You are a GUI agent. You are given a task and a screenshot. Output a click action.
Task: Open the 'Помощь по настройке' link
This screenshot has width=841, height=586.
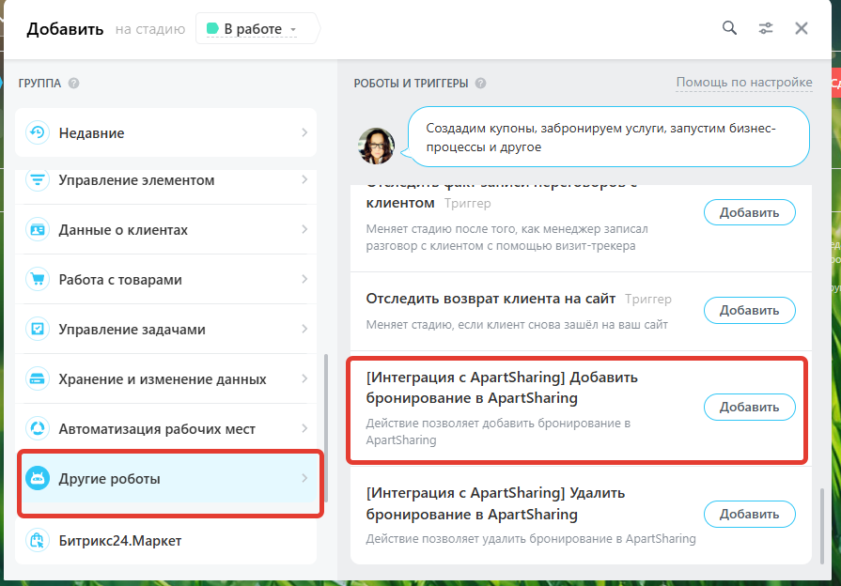tap(744, 82)
